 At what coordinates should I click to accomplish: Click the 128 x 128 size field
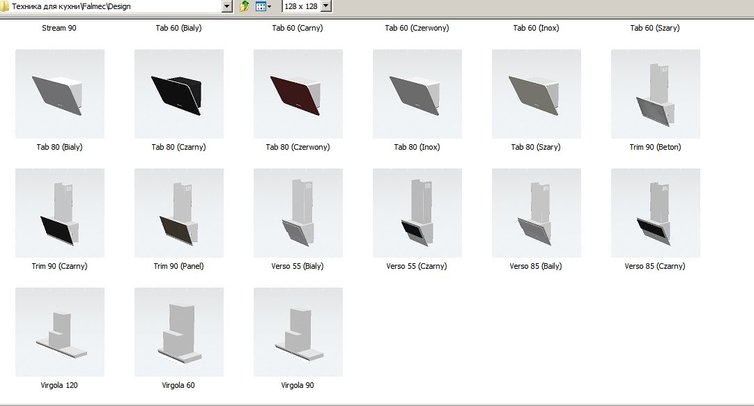tap(301, 6)
